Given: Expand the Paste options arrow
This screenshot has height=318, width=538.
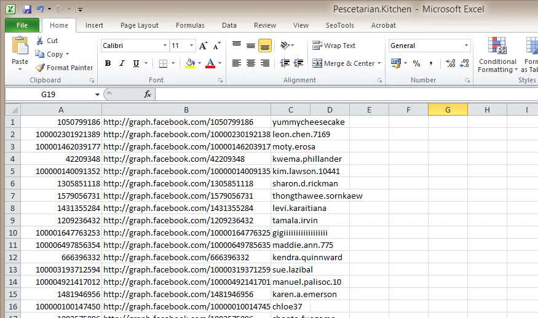Looking at the screenshot, I should [x=20, y=69].
